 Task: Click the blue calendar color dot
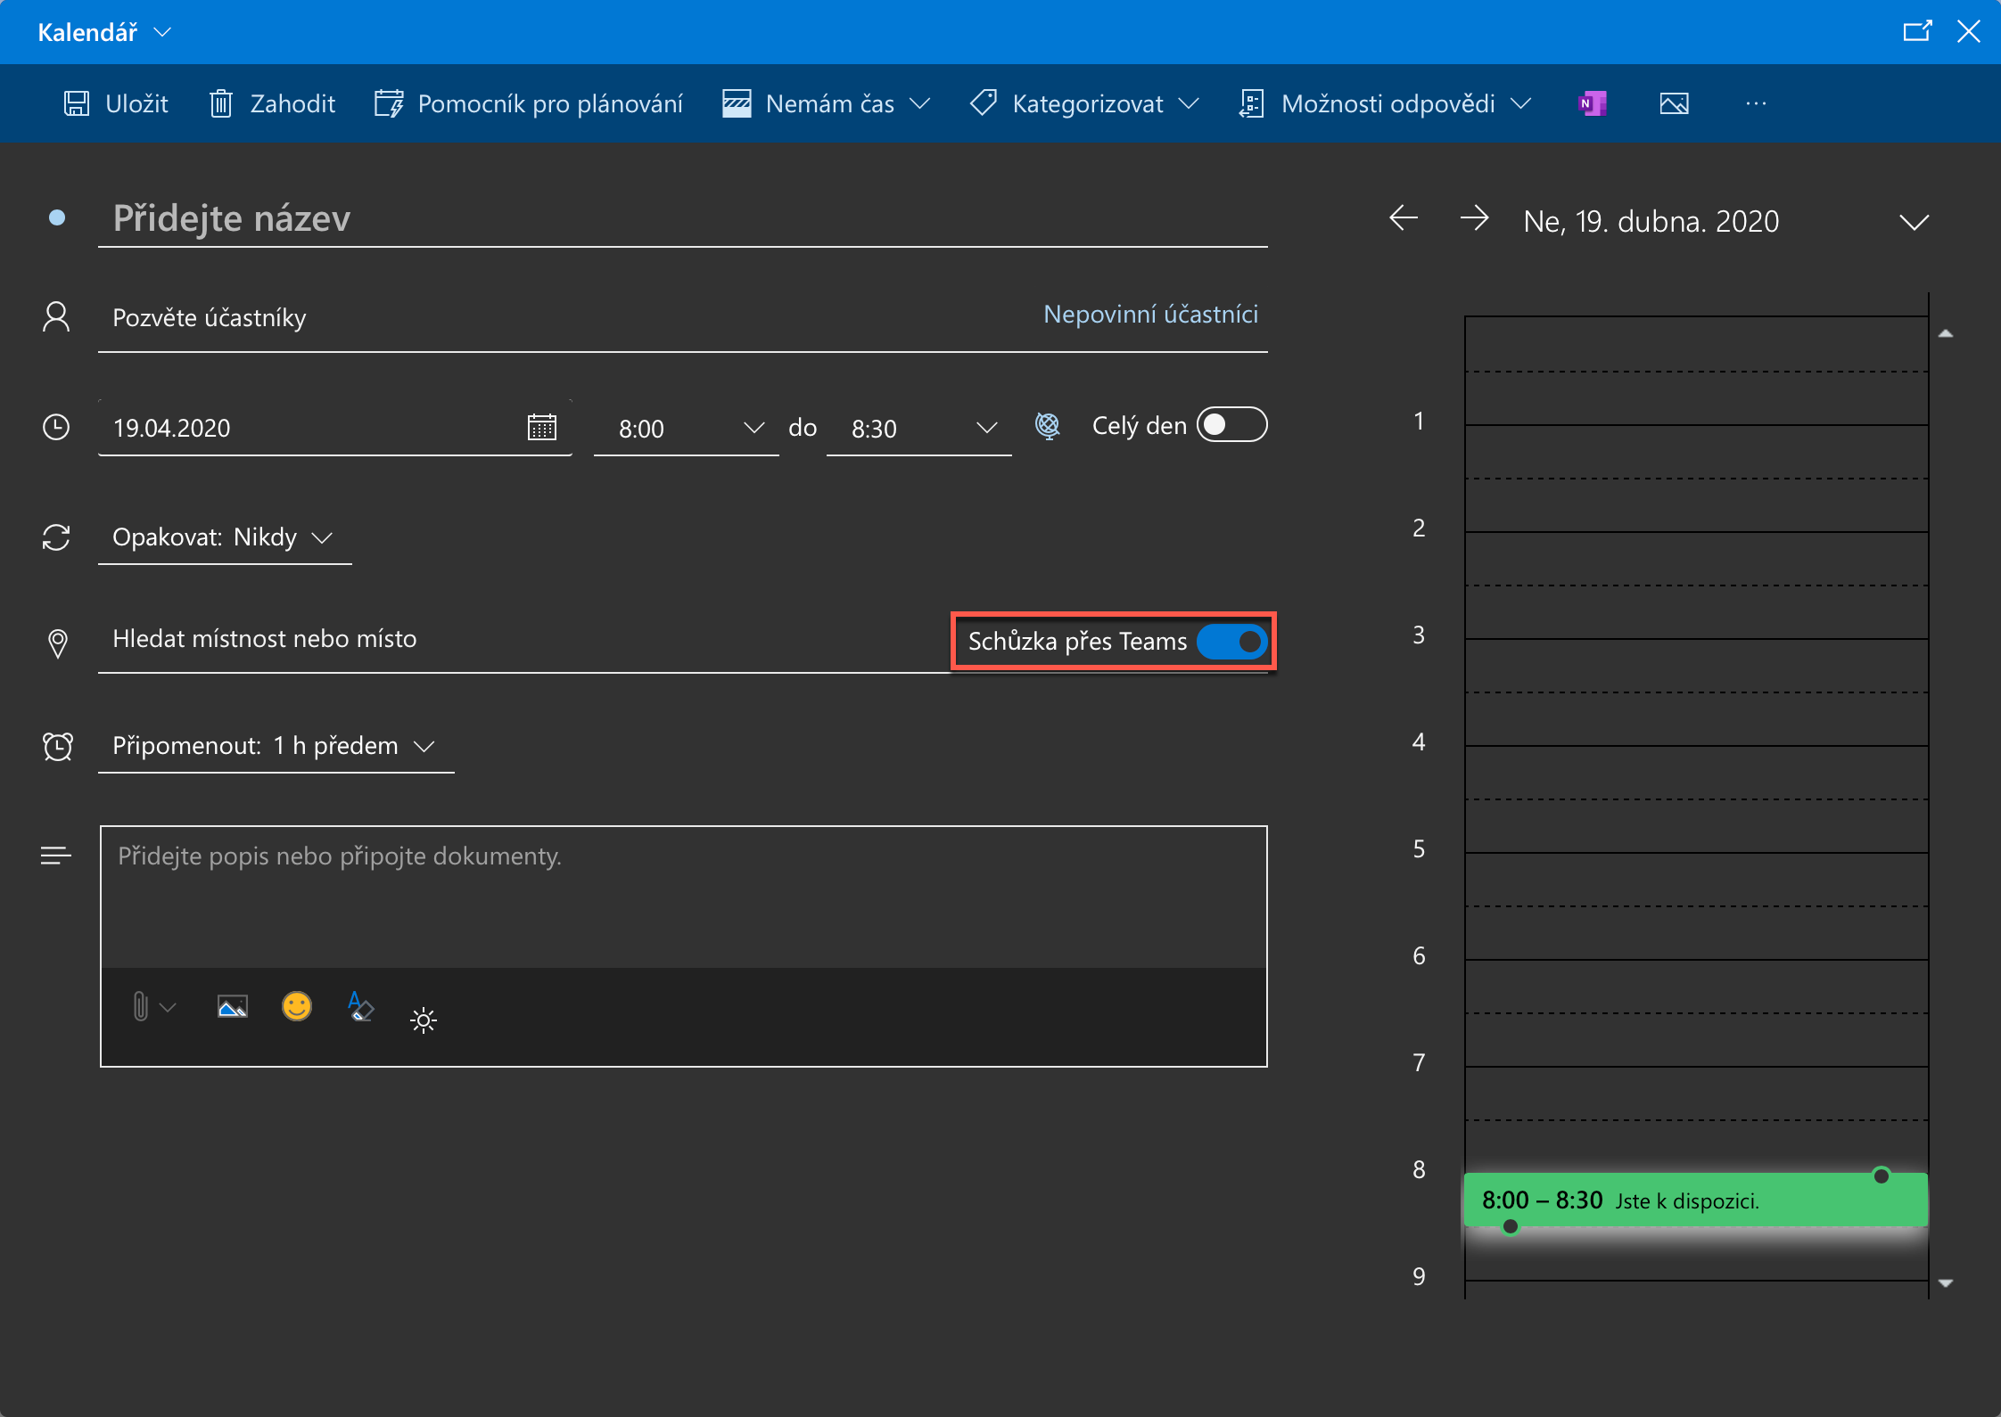[57, 217]
